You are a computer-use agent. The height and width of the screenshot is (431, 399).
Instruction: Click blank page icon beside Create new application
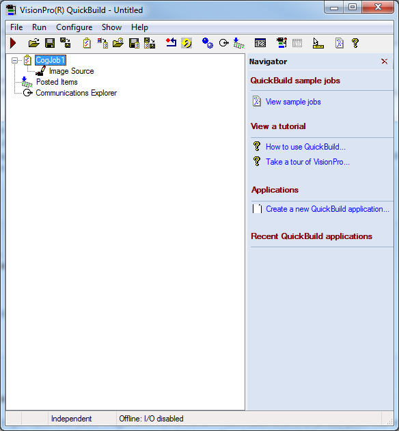tap(257, 208)
